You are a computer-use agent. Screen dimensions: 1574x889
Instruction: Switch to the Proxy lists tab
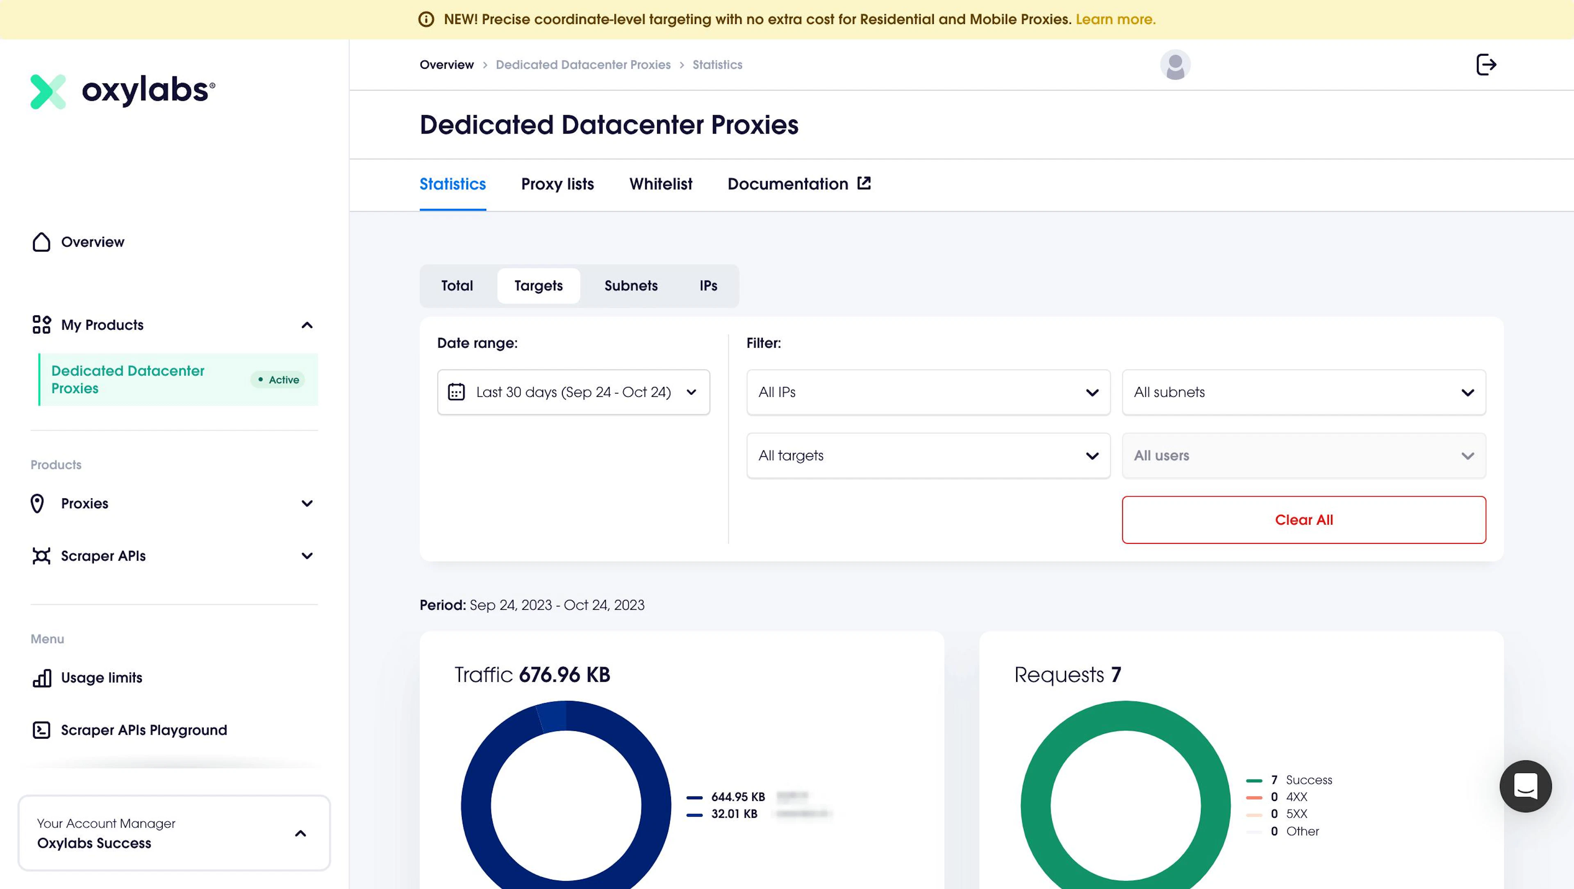click(x=557, y=184)
